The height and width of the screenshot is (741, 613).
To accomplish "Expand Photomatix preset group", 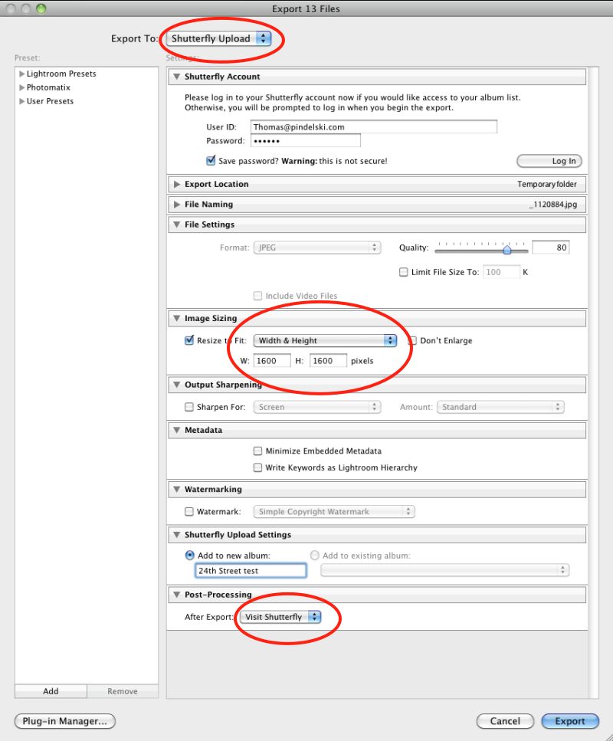I will [21, 87].
